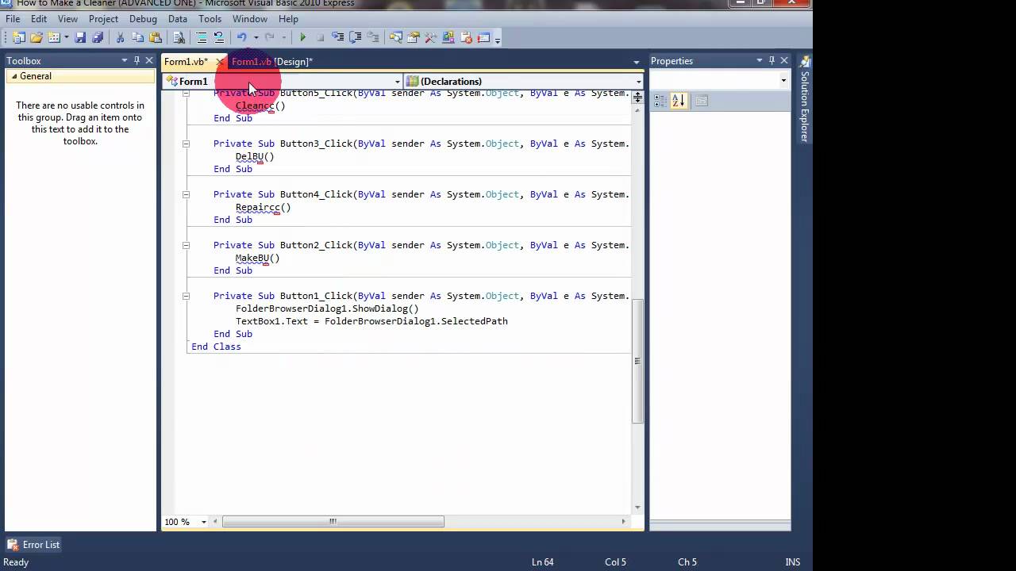This screenshot has height=571, width=1016.
Task: Open Solution Explorer from the toolbar icon
Action: 395,37
